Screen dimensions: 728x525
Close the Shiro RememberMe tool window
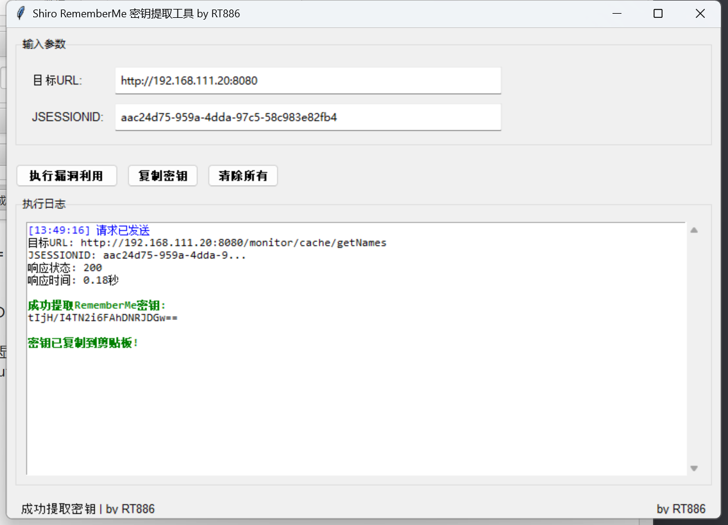[x=700, y=13]
